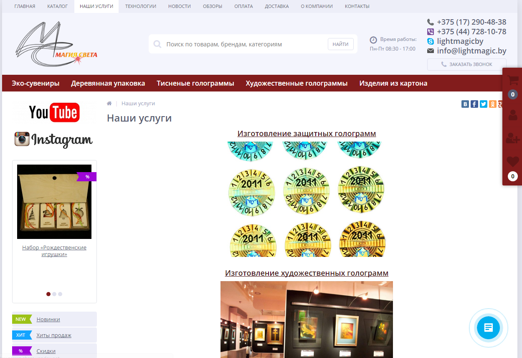Viewport: 522px width, 358px height.
Task: Open the Хиты продаж sidebar link
Action: point(54,335)
